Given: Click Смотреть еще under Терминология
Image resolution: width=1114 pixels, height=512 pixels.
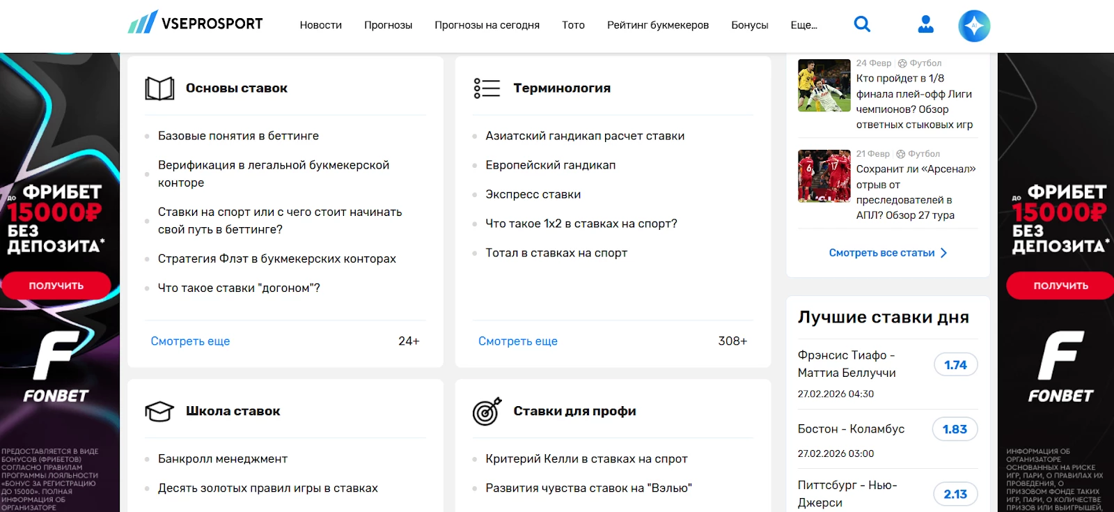Looking at the screenshot, I should (x=518, y=341).
